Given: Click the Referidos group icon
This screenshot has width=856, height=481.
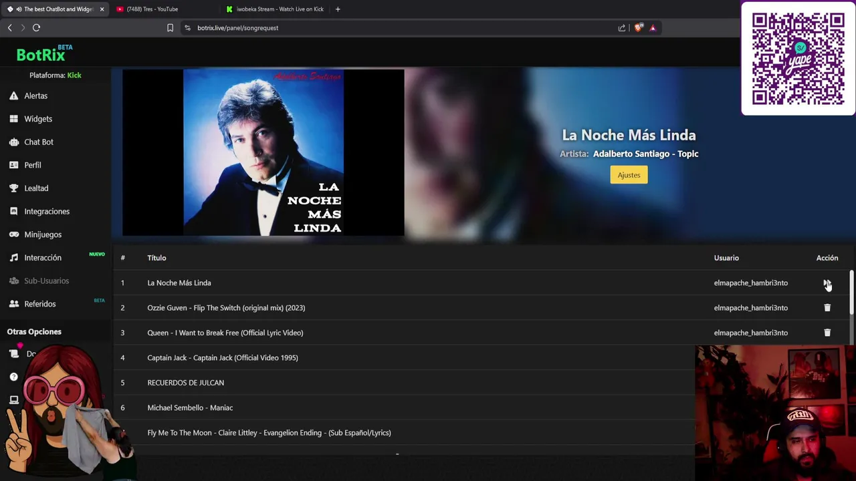Looking at the screenshot, I should coord(13,304).
